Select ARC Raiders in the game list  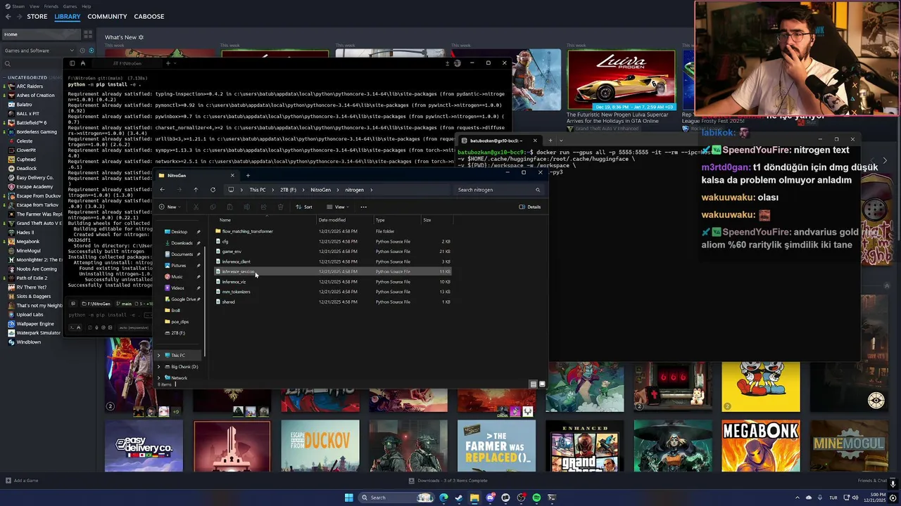(30, 86)
